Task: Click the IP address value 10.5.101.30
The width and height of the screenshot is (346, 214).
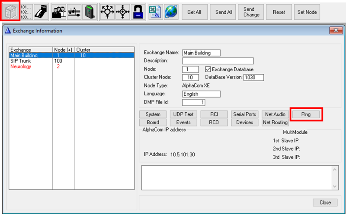Action: 183,154
